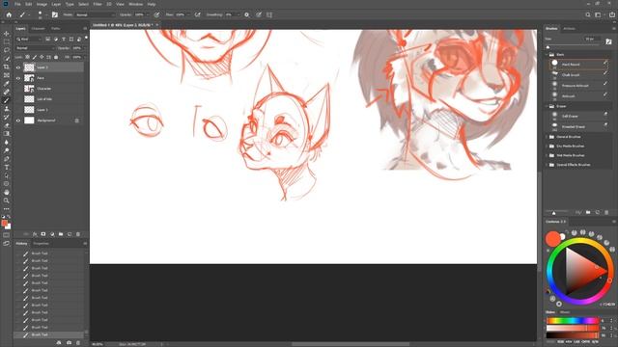Open the Smoothing dropdown arrow
Screen dimensions: 618x347
point(239,15)
